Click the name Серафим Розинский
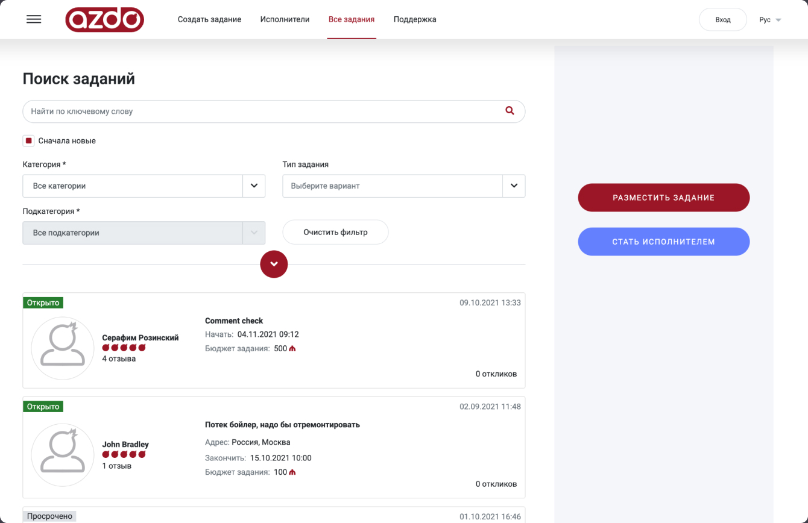The image size is (808, 523). point(140,338)
